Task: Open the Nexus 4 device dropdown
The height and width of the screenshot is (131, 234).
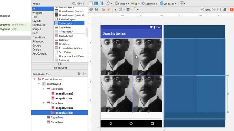Action: click(x=122, y=4)
